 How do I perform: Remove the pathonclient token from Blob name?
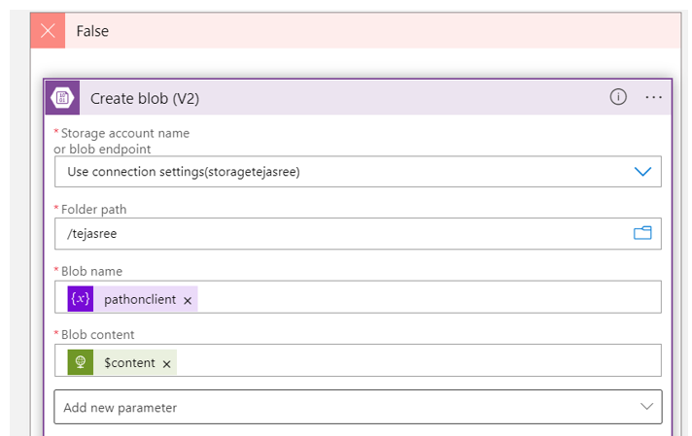click(x=188, y=300)
